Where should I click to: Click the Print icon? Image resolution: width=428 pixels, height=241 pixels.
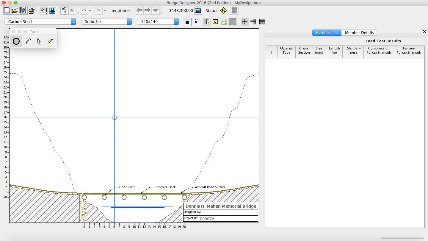pos(32,11)
